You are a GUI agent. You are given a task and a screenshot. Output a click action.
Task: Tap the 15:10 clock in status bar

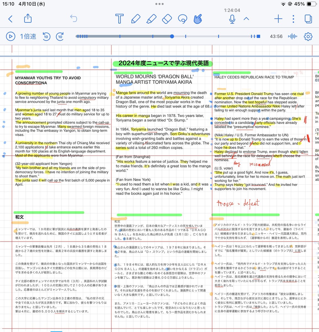[x=8, y=4]
